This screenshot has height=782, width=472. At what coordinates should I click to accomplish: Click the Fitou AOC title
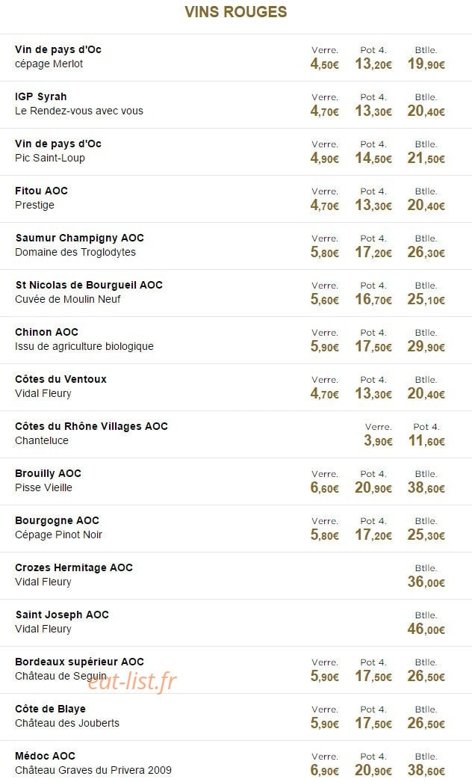tap(41, 191)
